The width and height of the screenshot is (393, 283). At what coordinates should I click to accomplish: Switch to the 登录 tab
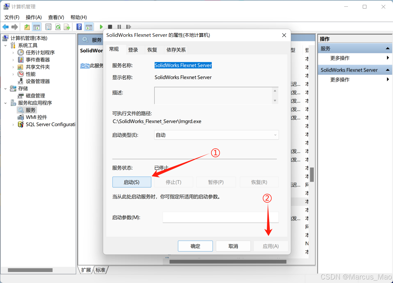tap(133, 50)
